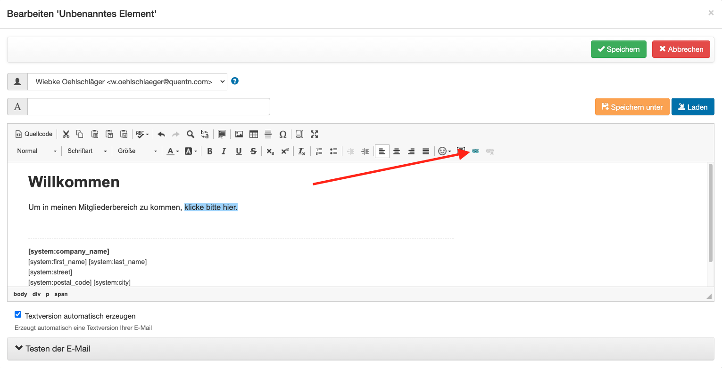
Task: Open the find (magnifier) tool
Action: pyautogui.click(x=191, y=134)
